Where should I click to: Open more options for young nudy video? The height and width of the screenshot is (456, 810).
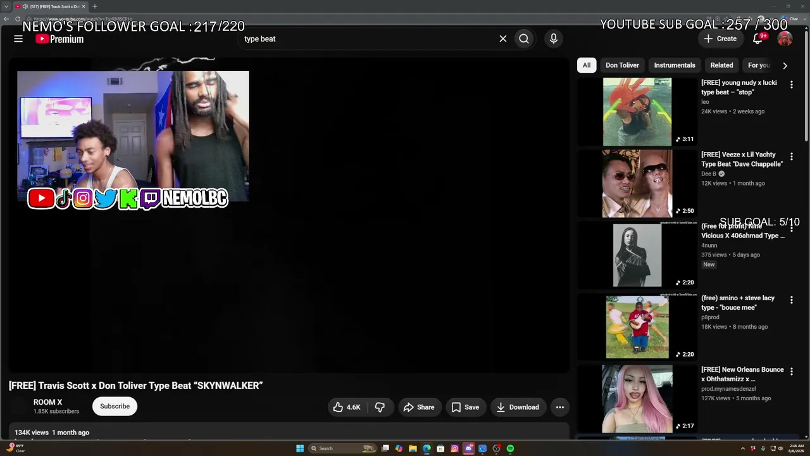(x=791, y=84)
